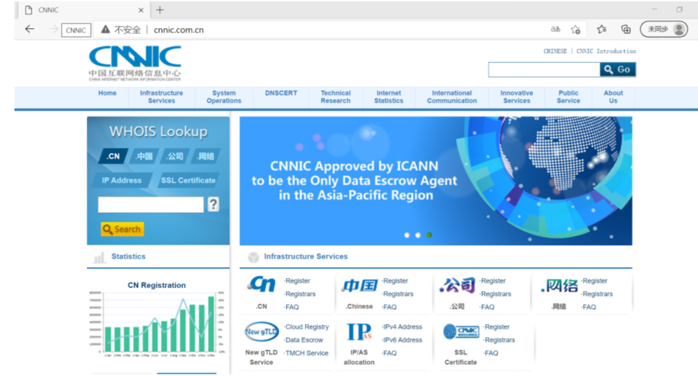Click the Statistics bar chart icon
The height and width of the screenshot is (376, 698).
point(99,257)
